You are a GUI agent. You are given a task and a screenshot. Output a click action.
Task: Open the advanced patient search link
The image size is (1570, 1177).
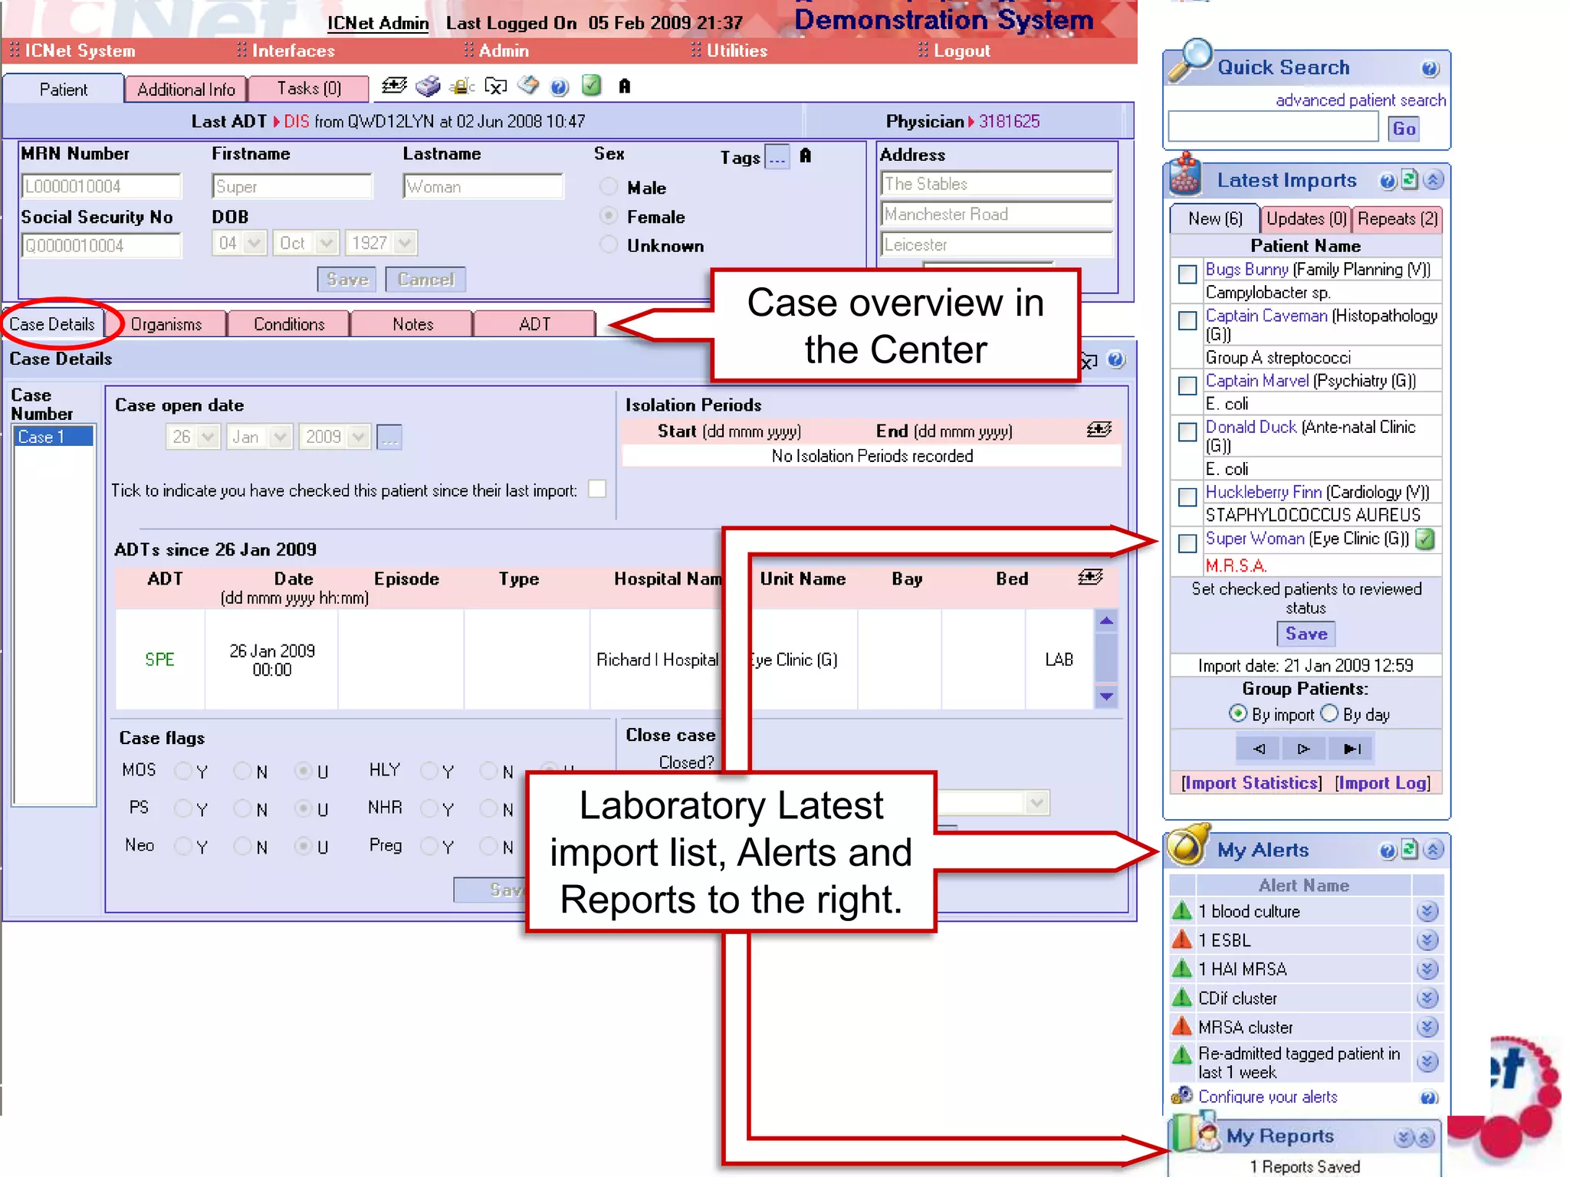coord(1361,100)
